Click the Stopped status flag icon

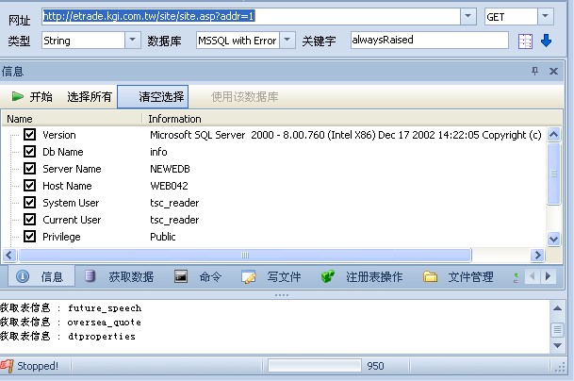7,366
